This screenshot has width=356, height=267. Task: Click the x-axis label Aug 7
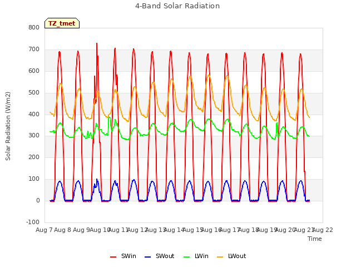[x=44, y=230]
